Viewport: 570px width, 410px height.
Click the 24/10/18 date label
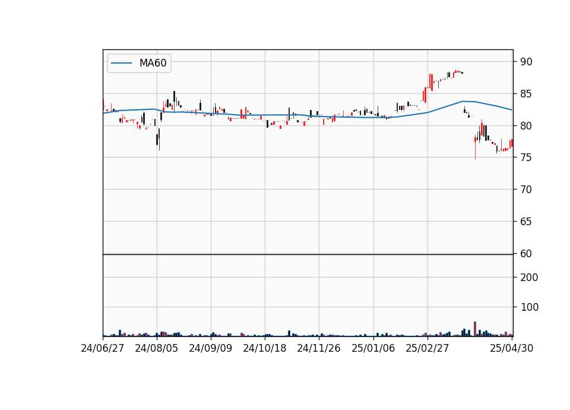coord(265,348)
